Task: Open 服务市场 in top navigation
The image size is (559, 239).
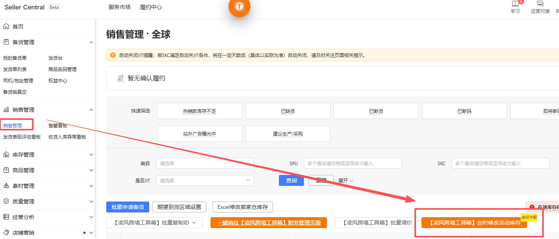Action: pos(120,7)
